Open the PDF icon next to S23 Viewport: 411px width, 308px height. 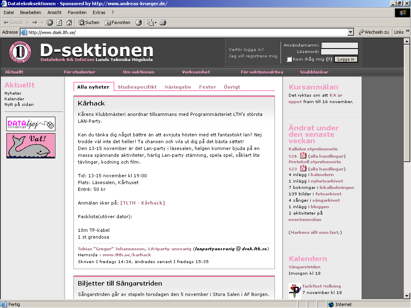[303, 168]
